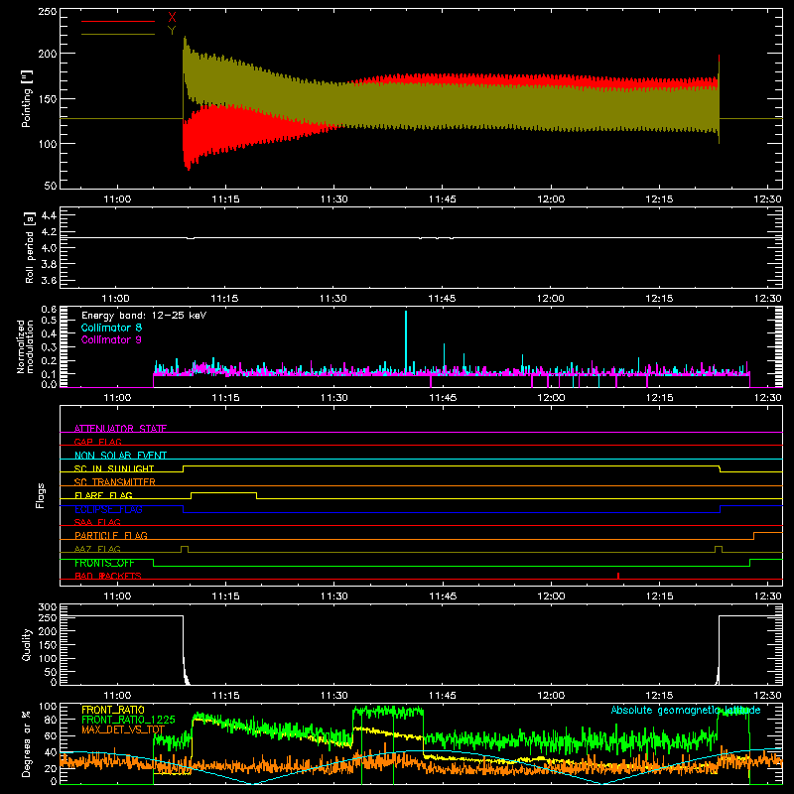The width and height of the screenshot is (794, 794).
Task: Click the second AAZ_FLAG pulse
Action: [x=719, y=549]
